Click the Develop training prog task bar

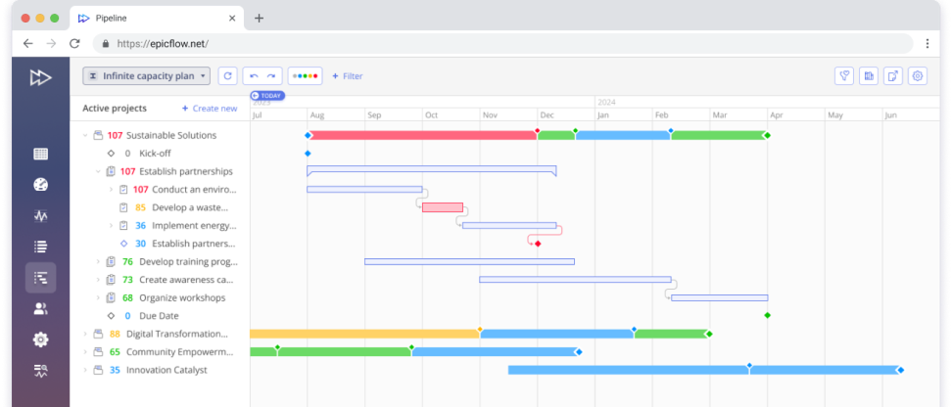coord(469,261)
